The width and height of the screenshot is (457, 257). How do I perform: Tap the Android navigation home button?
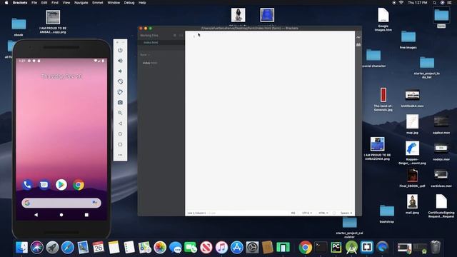point(61,215)
